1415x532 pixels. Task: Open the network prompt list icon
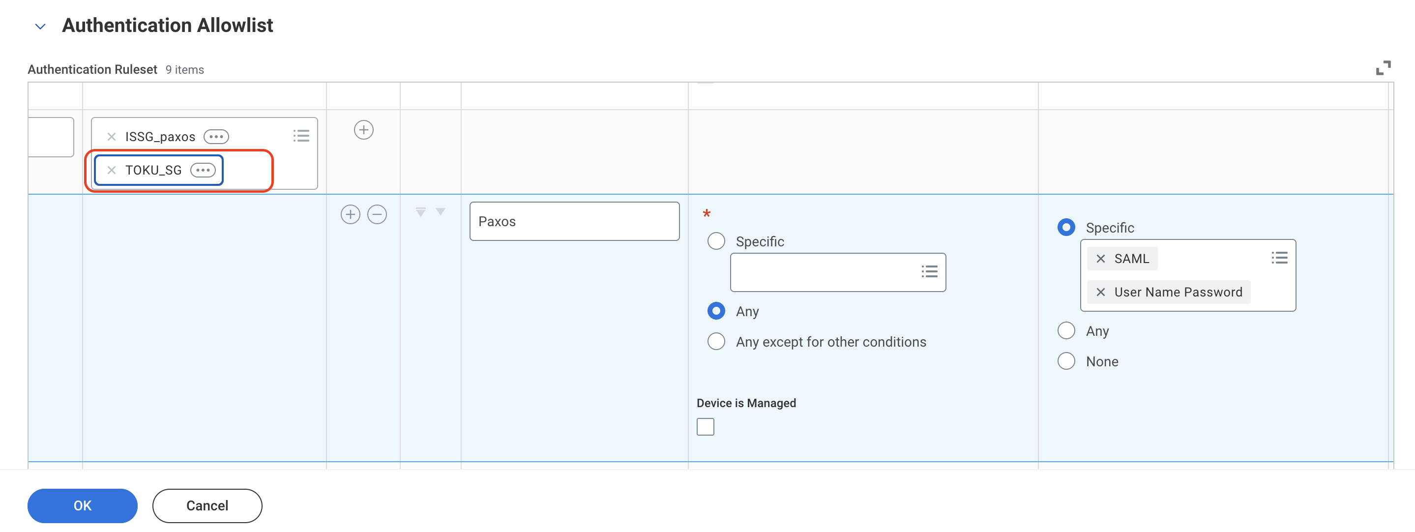tap(929, 271)
